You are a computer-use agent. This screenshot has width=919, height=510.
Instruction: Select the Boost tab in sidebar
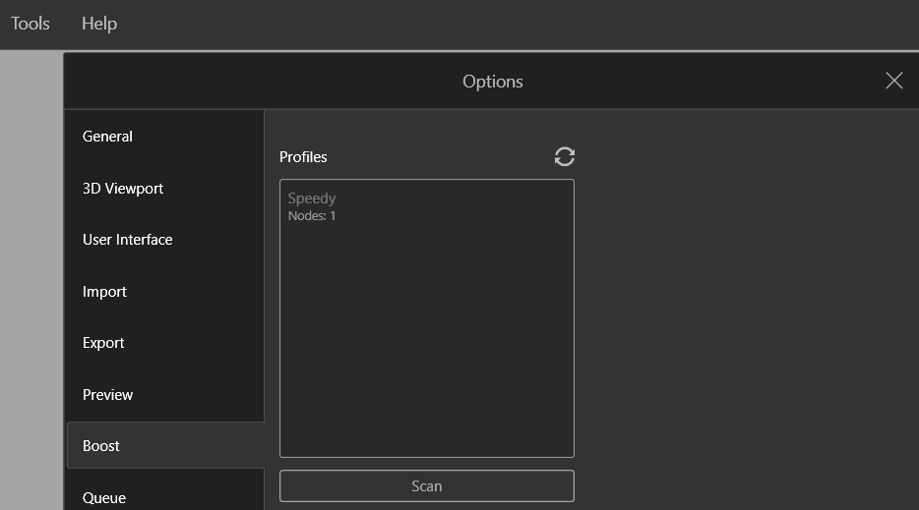point(102,446)
